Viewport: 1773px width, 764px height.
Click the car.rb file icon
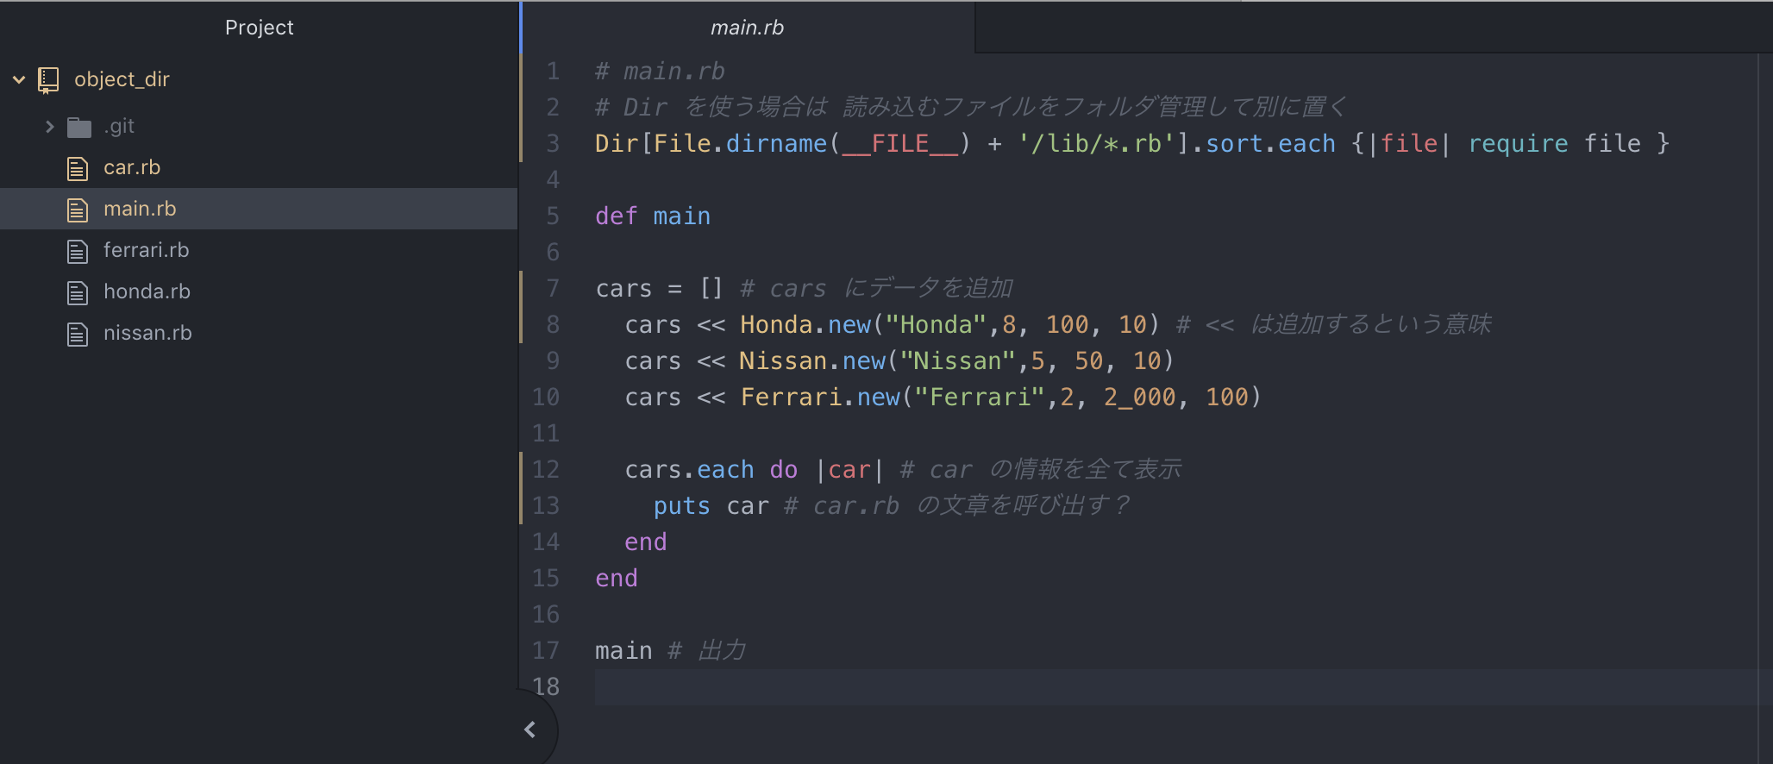pos(78,168)
